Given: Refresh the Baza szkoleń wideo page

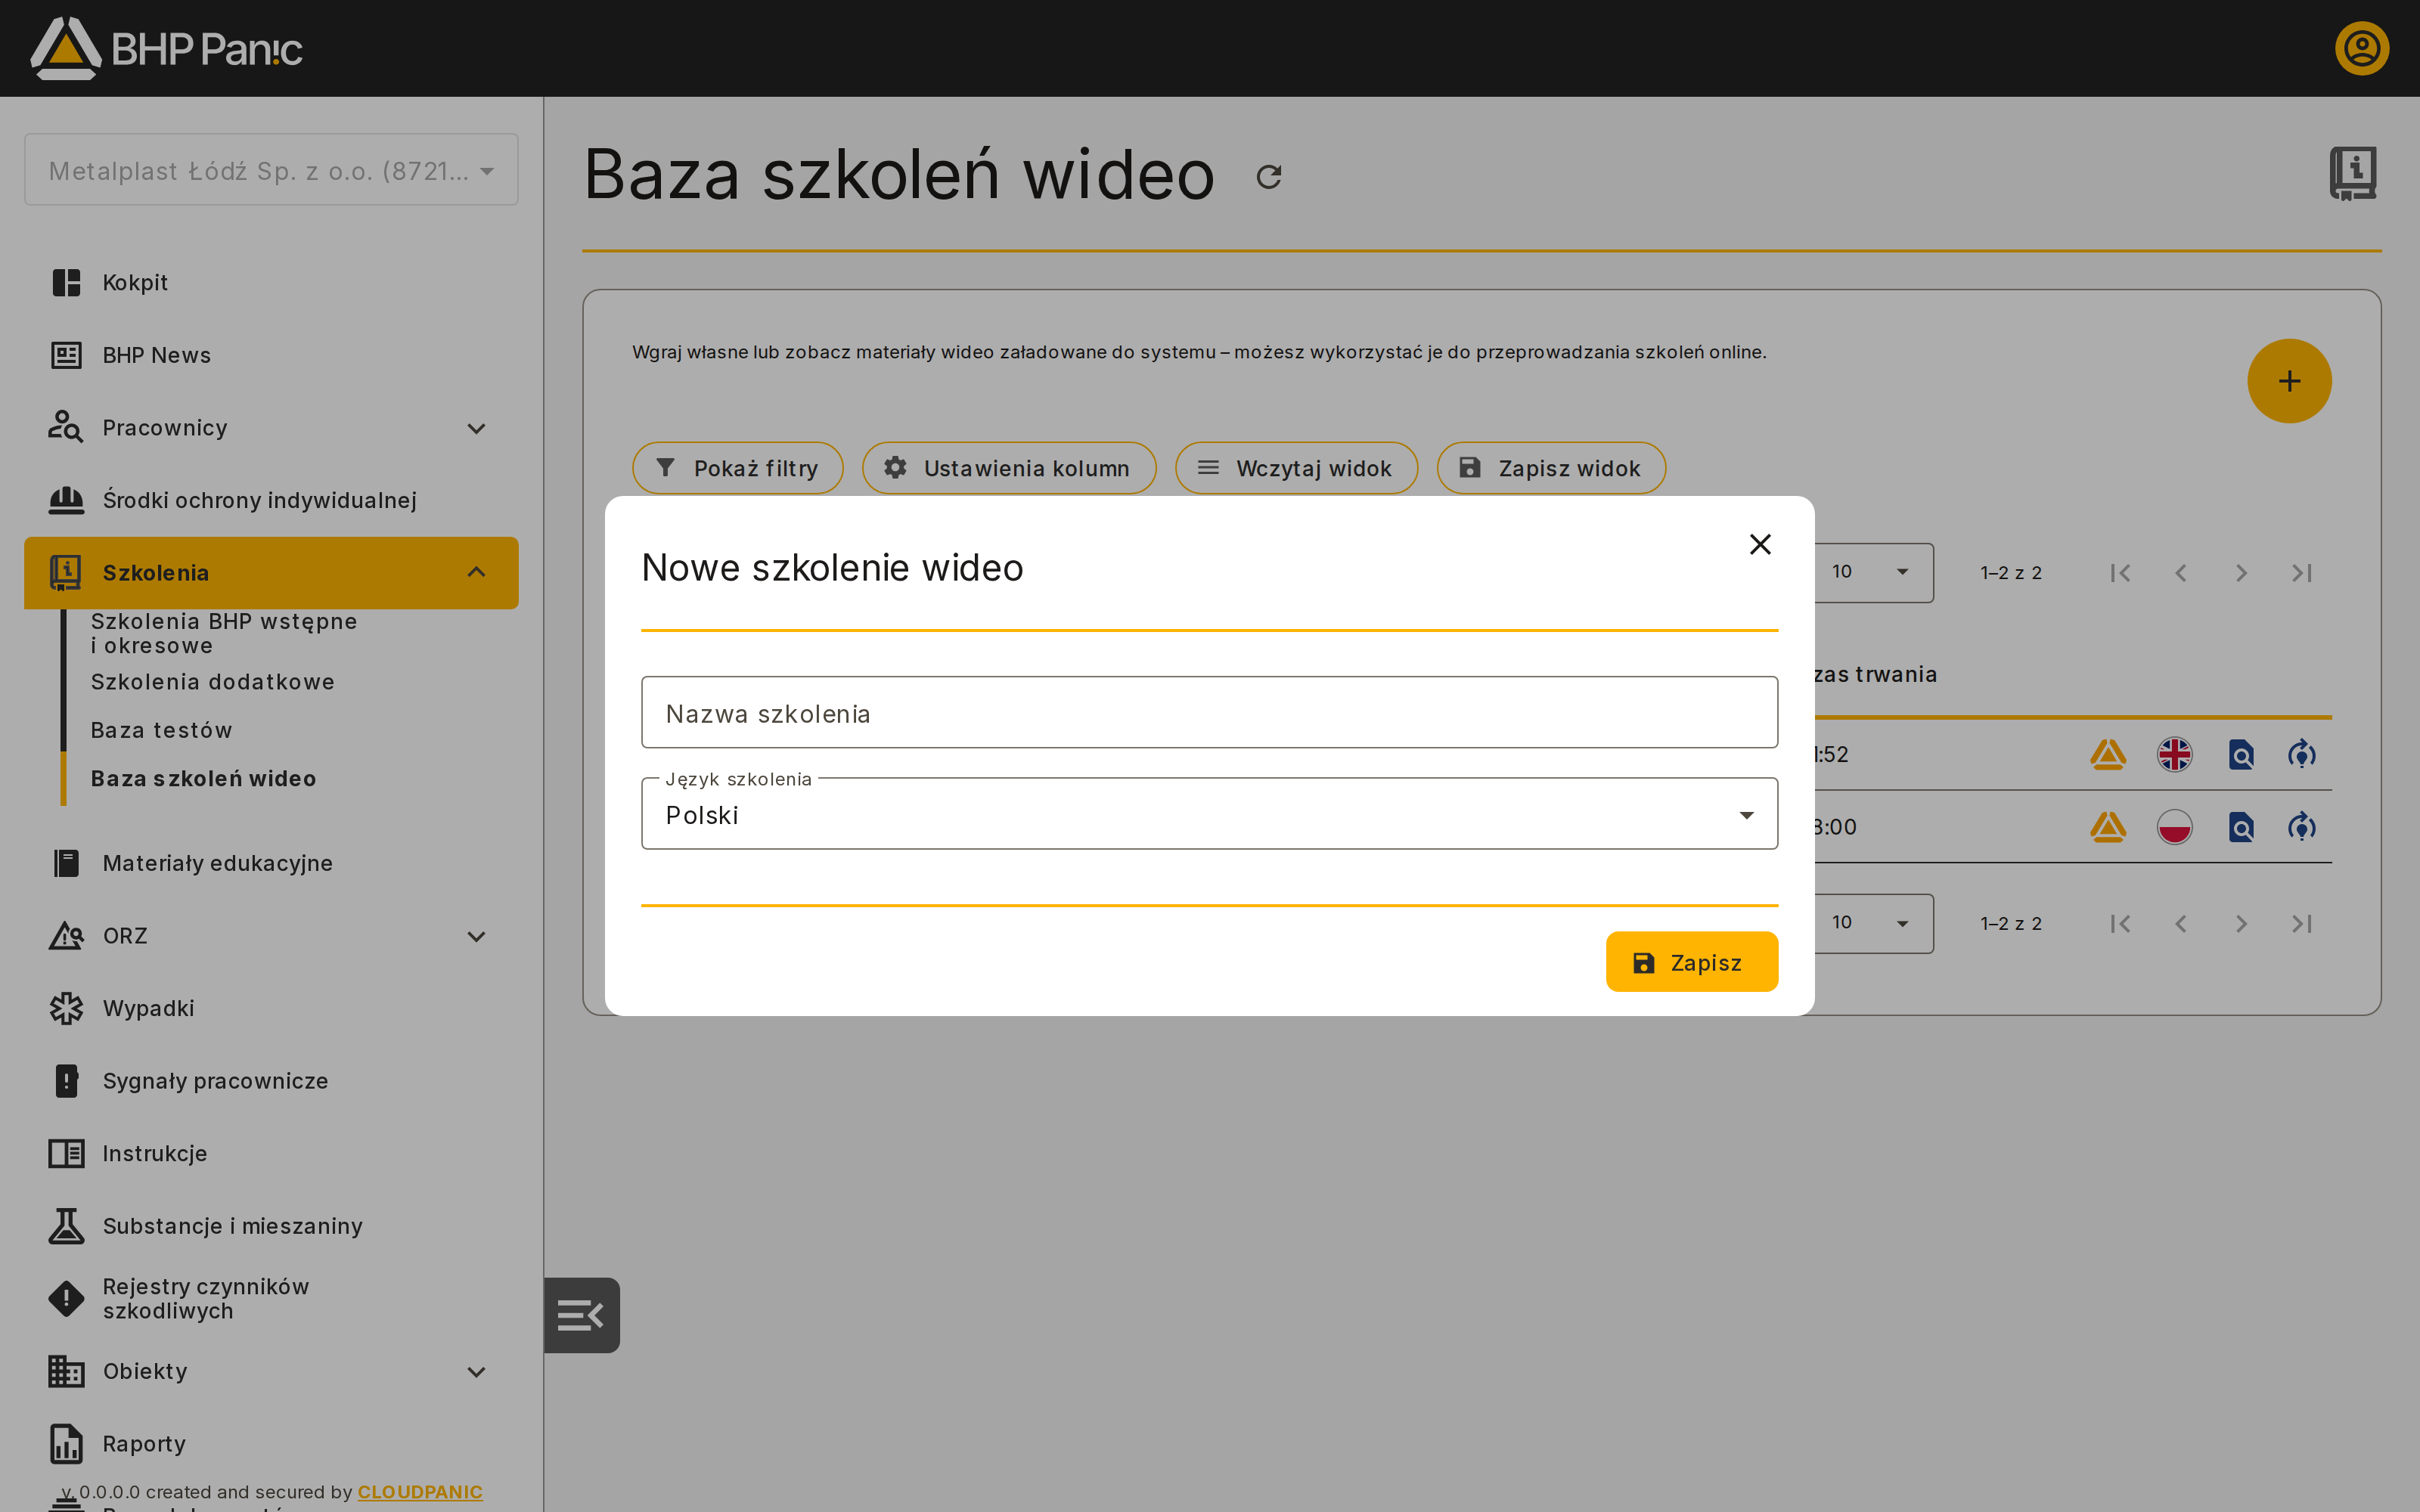Looking at the screenshot, I should [1269, 177].
